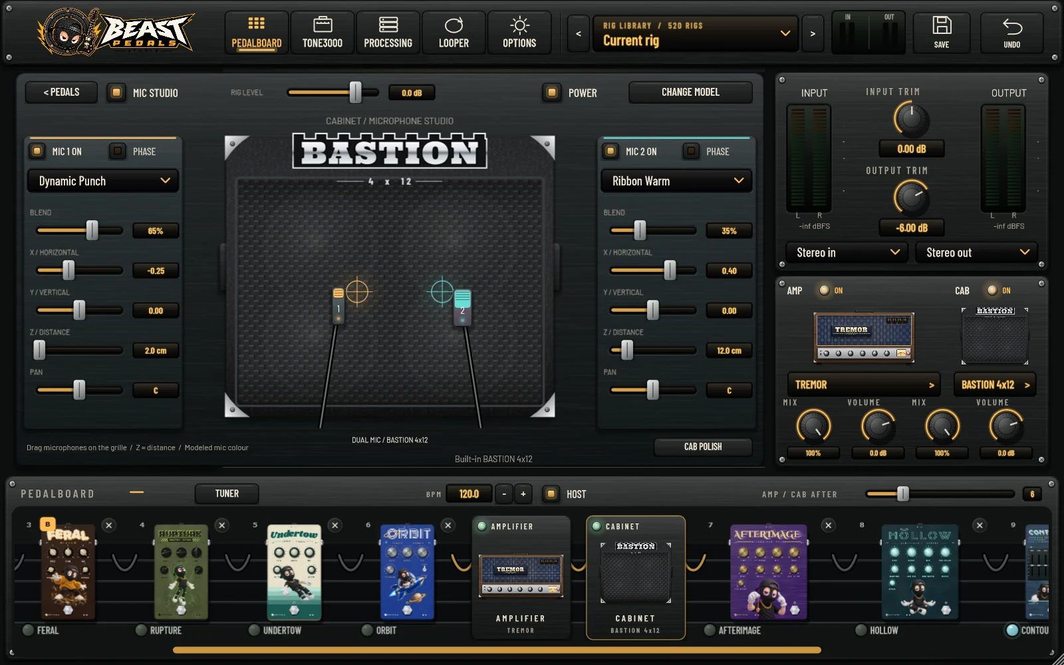Remove the RUPTURE pedal

pos(222,525)
